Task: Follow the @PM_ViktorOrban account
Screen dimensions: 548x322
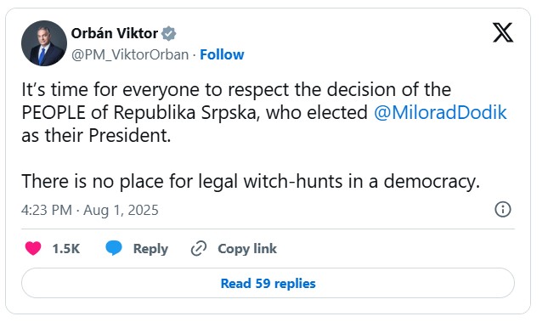Action: 222,54
